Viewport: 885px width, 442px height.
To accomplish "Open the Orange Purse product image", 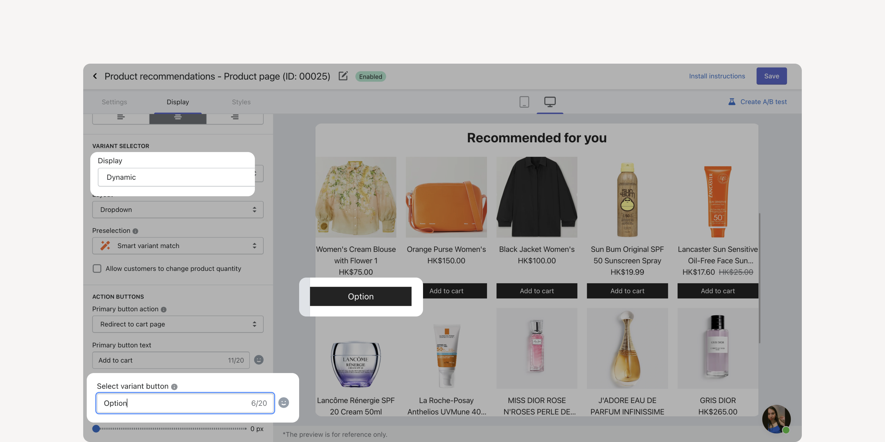I will (x=446, y=197).
